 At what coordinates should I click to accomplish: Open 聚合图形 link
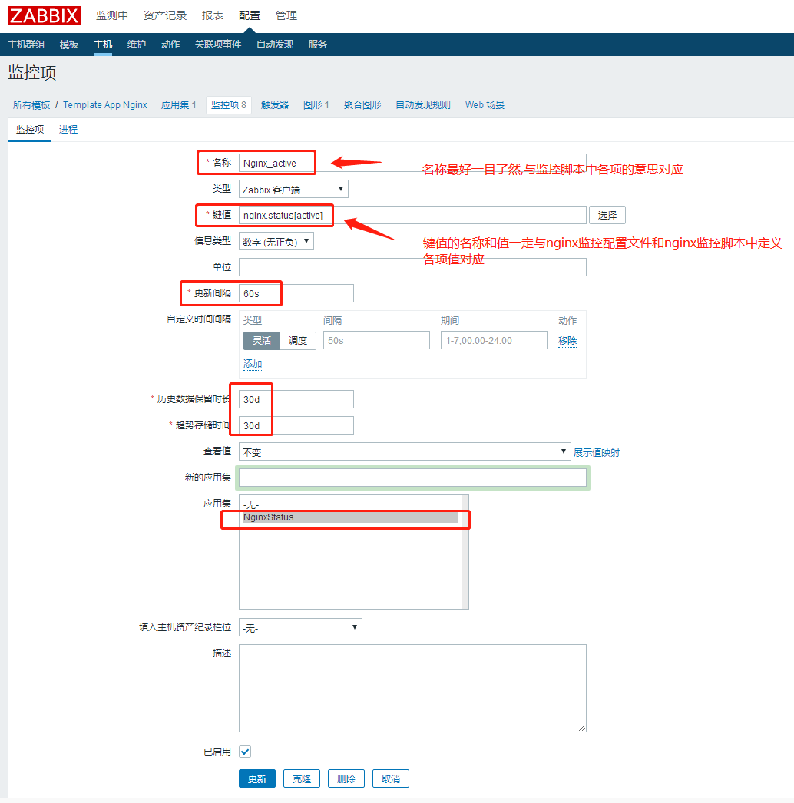point(362,105)
